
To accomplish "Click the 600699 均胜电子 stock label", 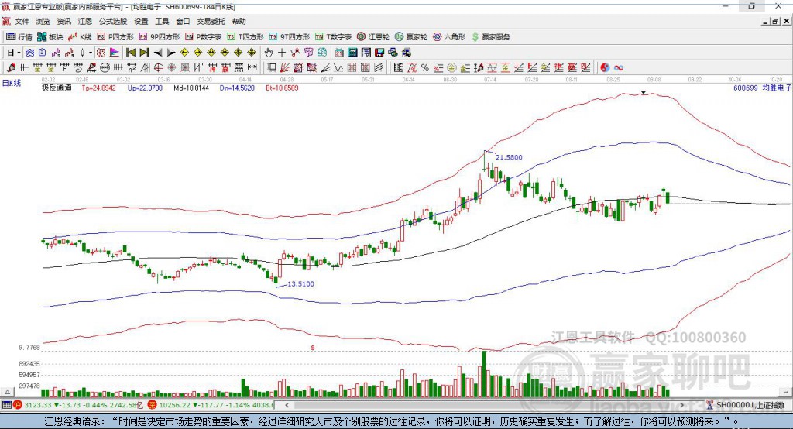I will tap(762, 88).
